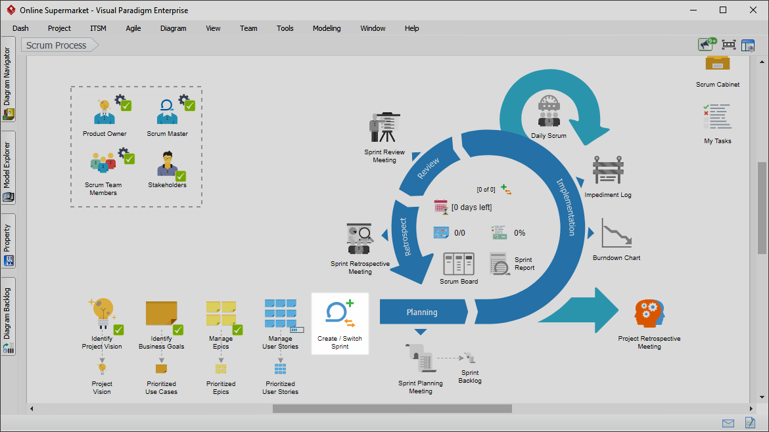This screenshot has height=432, width=769.
Task: Click the stories 0/0 counter
Action: (x=450, y=232)
